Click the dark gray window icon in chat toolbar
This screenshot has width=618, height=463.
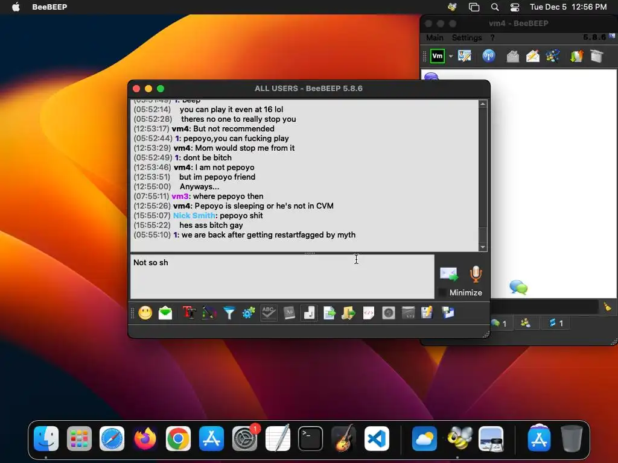point(409,313)
